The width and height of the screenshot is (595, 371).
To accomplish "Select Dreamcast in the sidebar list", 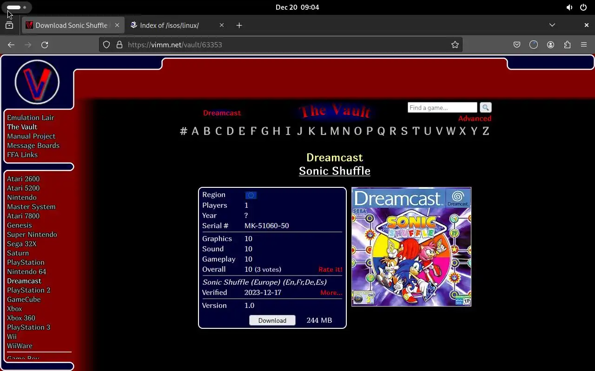I will click(x=24, y=281).
